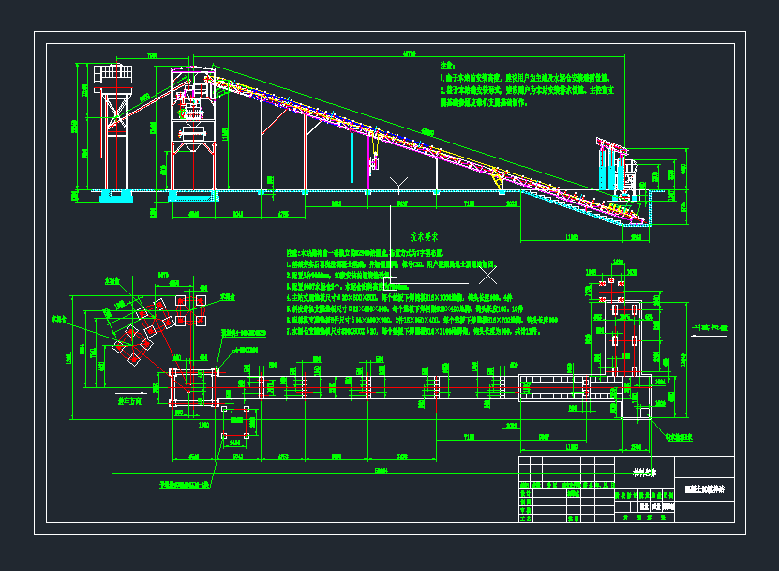Click the main tower foundation rectangle in plan
779x571 pixels.
point(192,385)
